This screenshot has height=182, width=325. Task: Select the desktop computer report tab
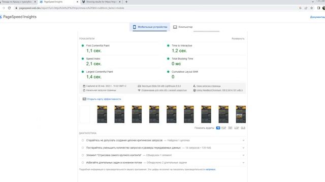[183, 27]
